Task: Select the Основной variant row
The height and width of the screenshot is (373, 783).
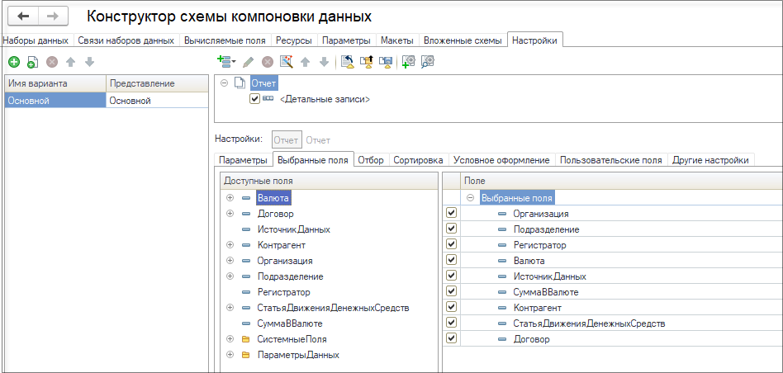Action: (106, 101)
